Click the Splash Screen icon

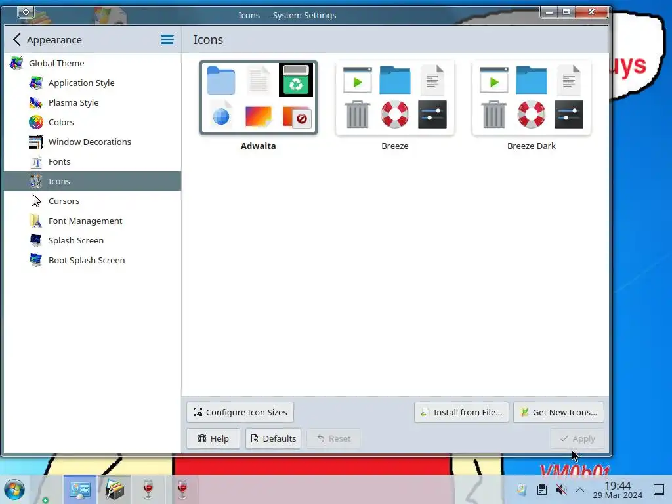[x=36, y=240]
